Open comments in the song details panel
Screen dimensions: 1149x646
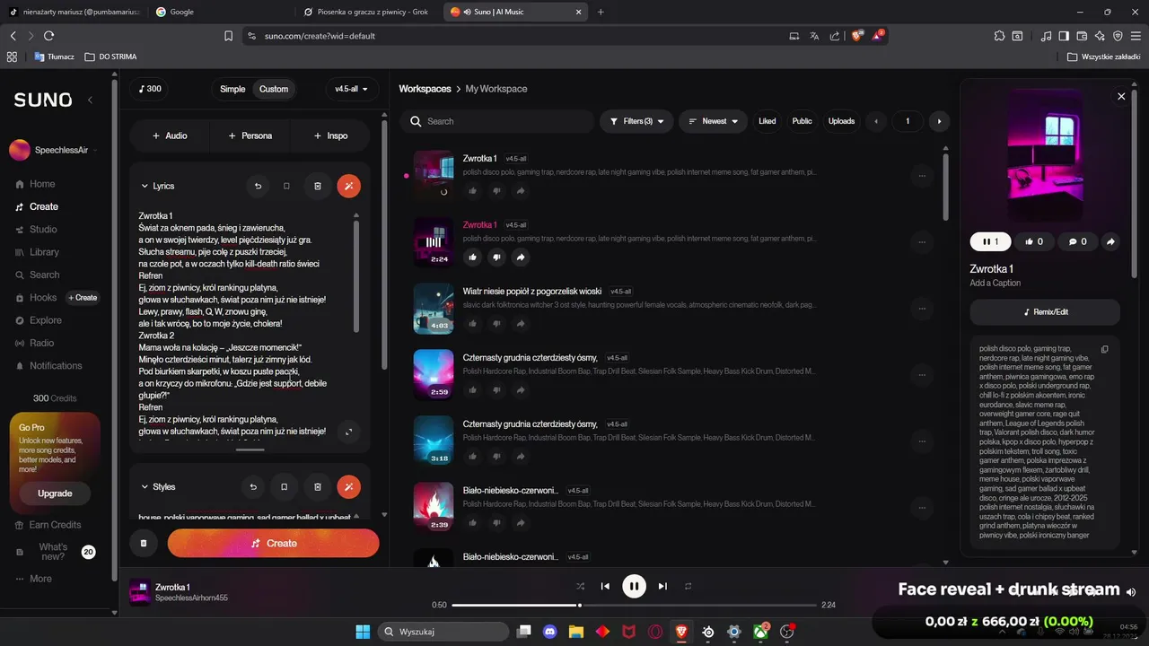(x=1077, y=241)
